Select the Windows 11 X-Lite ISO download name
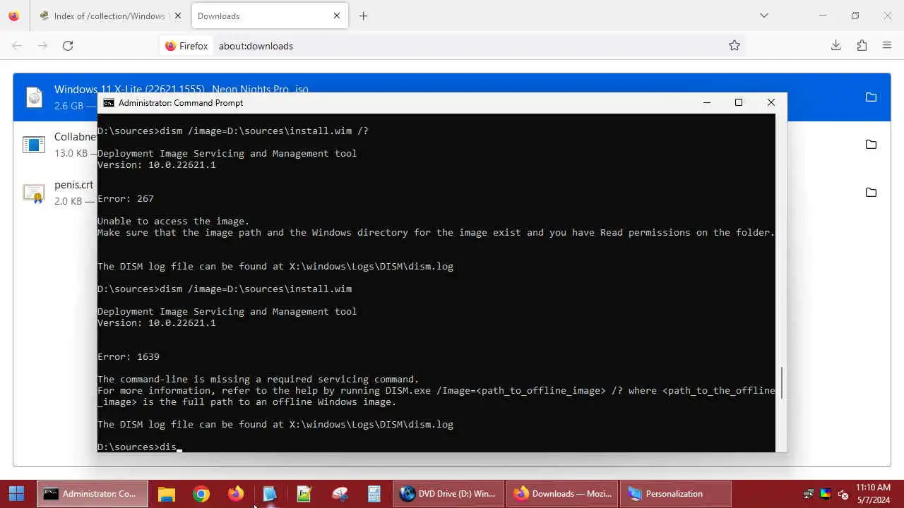Viewport: 904px width, 508px height. (x=182, y=90)
